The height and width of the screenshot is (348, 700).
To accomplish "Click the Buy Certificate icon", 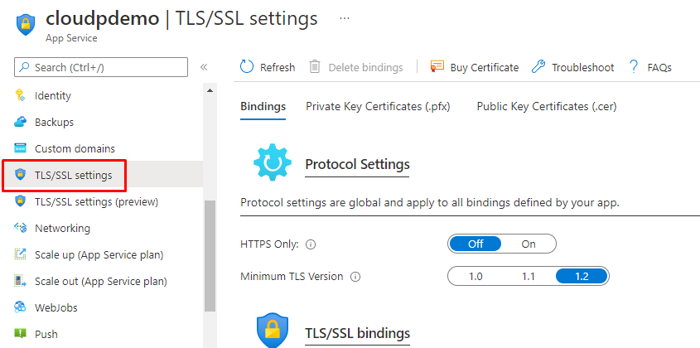I will click(x=437, y=67).
